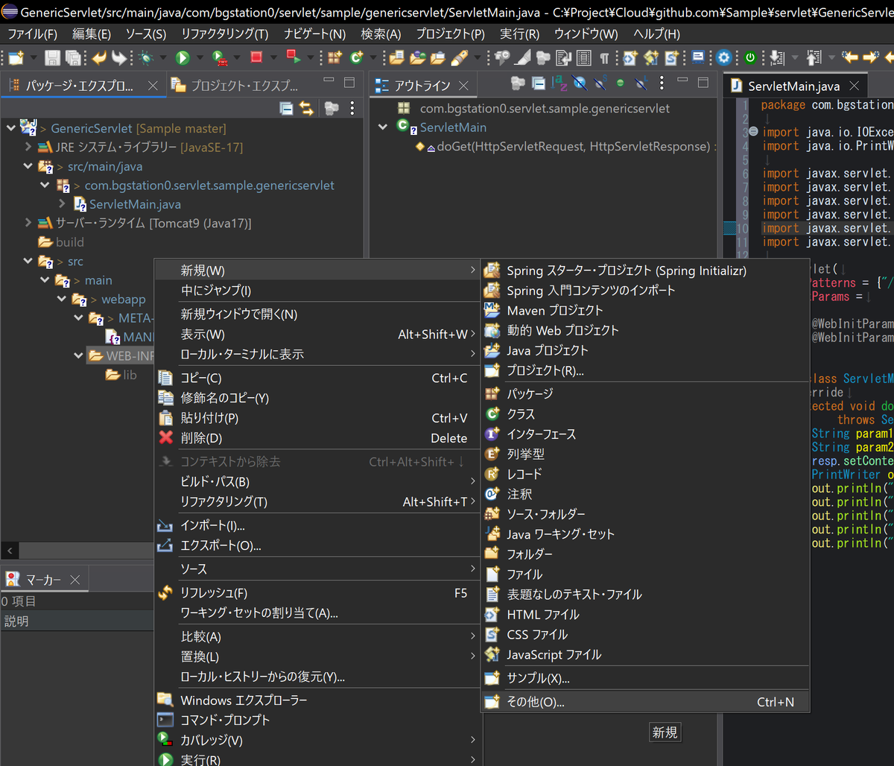This screenshot has height=766, width=894.
Task: Click the red Stop square toolbar icon
Action: [x=256, y=57]
